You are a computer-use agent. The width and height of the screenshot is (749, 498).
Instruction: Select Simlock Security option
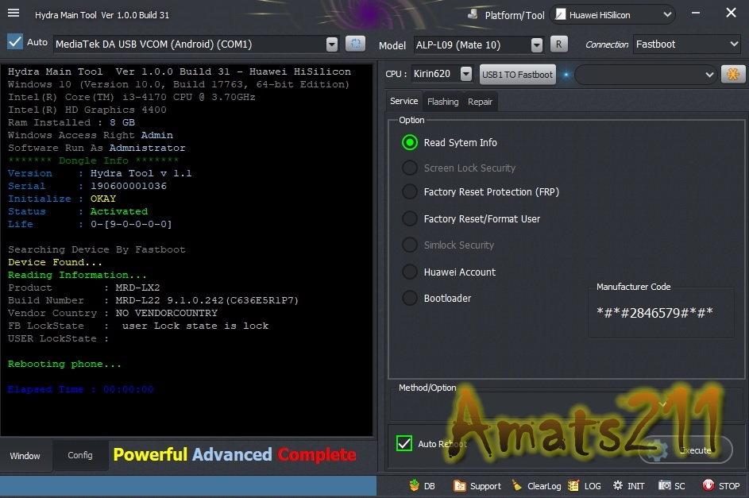409,245
